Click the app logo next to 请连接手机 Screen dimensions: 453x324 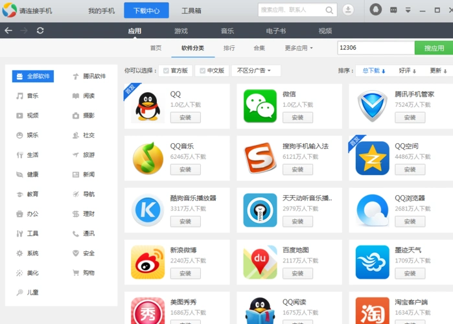click(x=10, y=10)
